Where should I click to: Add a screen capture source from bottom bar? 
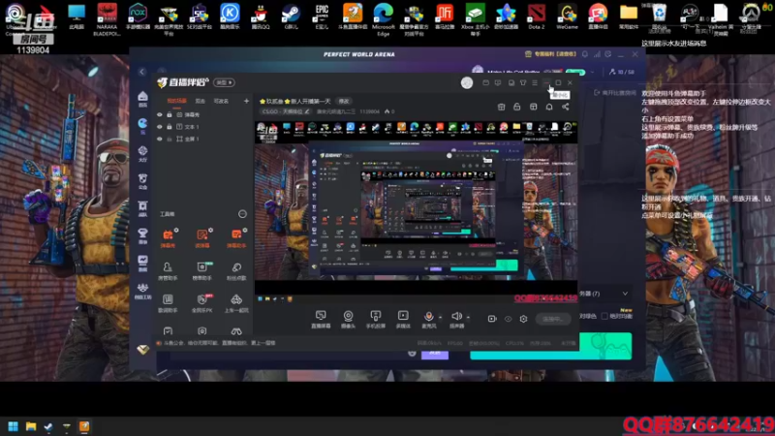click(321, 320)
